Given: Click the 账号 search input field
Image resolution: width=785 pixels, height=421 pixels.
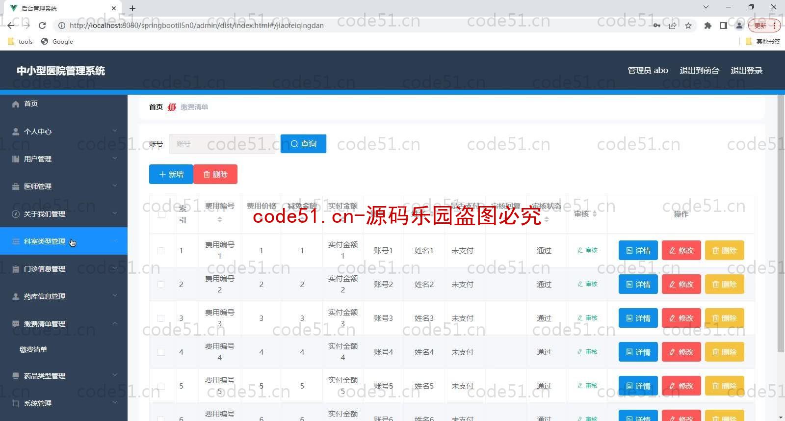Looking at the screenshot, I should 222,144.
